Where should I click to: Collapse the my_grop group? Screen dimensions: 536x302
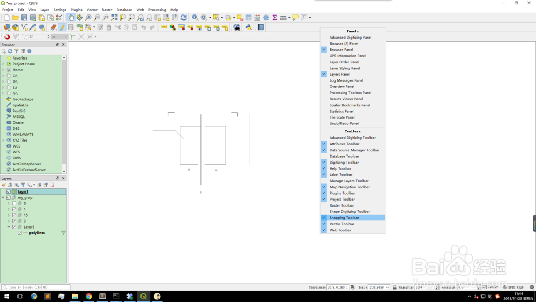point(3,198)
